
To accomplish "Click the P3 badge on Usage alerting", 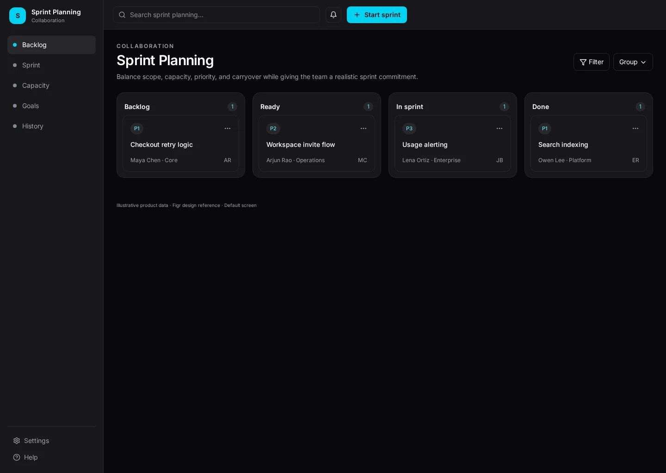I will click(x=409, y=128).
